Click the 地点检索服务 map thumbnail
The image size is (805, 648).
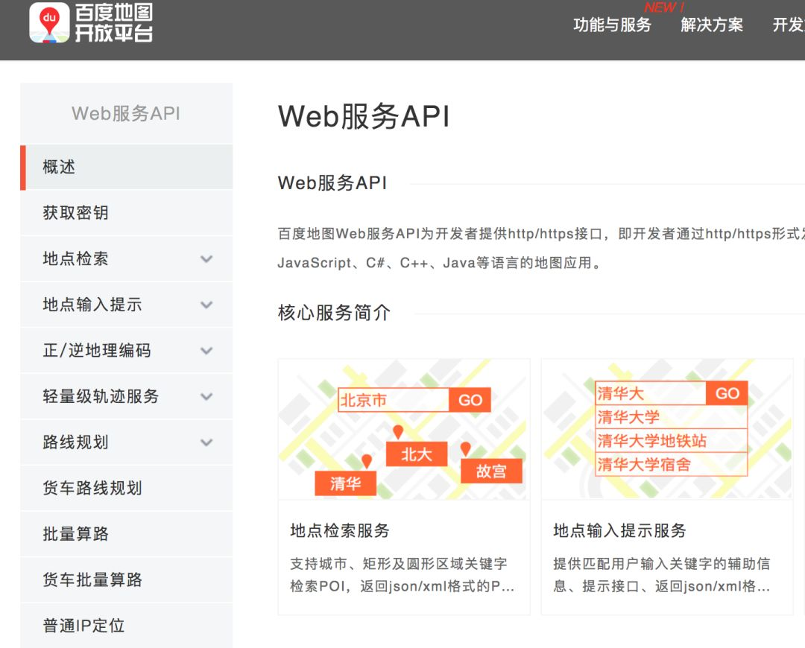[x=404, y=430]
